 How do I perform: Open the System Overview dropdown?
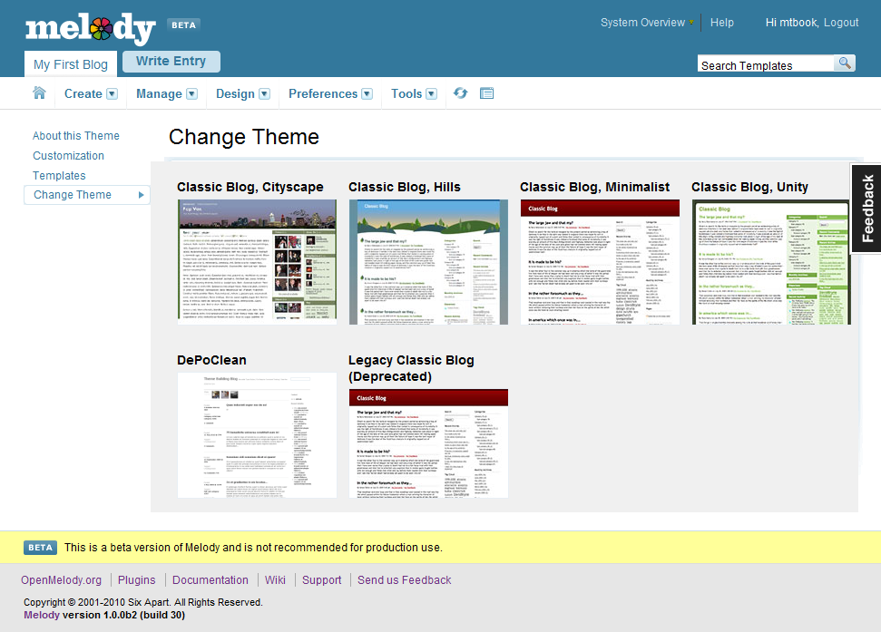point(647,23)
